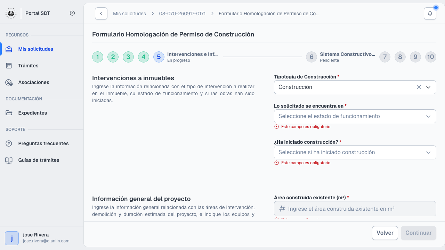Image resolution: width=445 pixels, height=250 pixels.
Task: Open Expedientes in the sidebar
Action: 42,113
